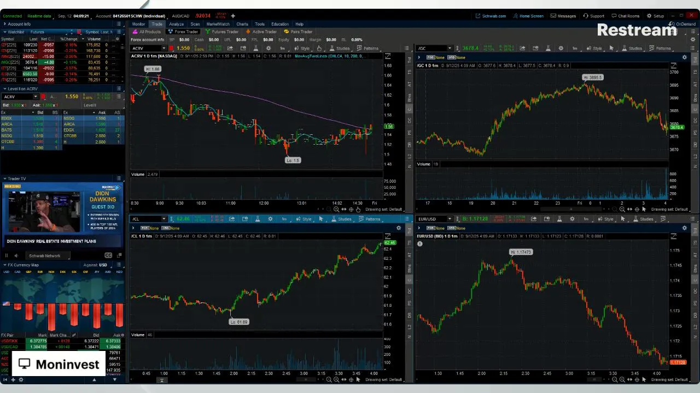Open /GC chart symbol dropdown
The image size is (700, 393).
[x=450, y=48]
